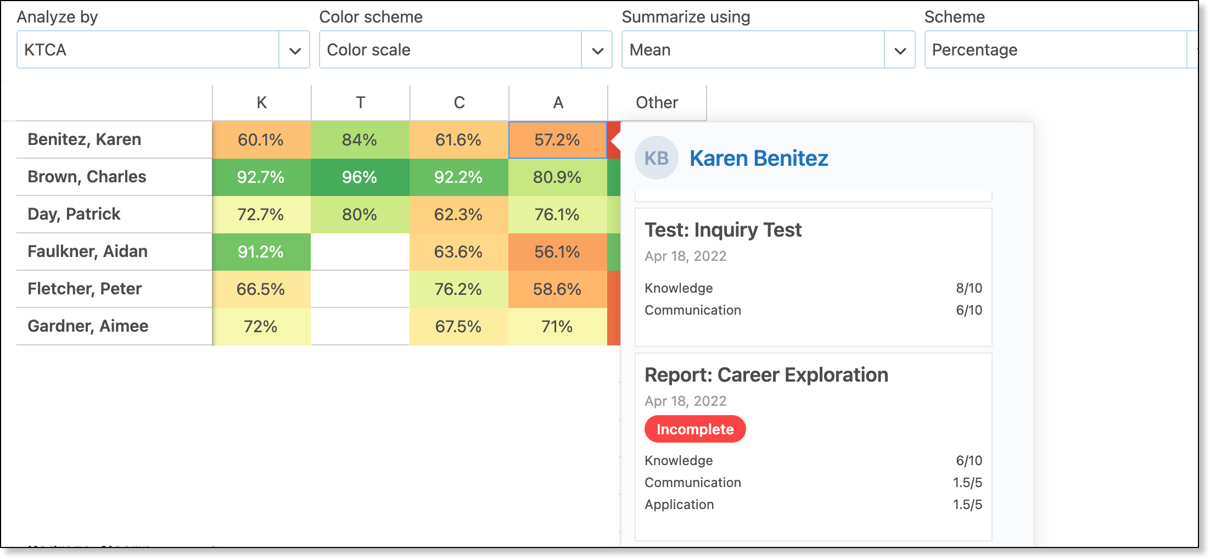Screen dimensions: 1210x559
Task: Open Karen Benitez profile link
Action: [759, 158]
